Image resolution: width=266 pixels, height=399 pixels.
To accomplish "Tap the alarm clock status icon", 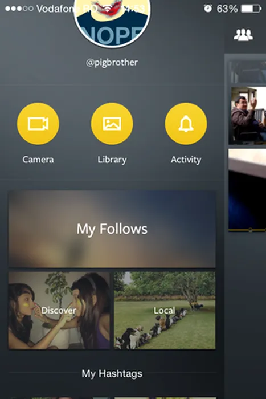I will click(x=208, y=9).
